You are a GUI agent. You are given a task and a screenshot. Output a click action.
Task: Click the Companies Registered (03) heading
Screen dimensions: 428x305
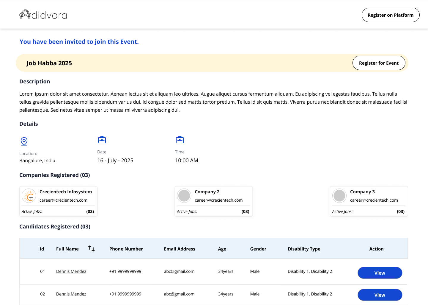coord(55,175)
